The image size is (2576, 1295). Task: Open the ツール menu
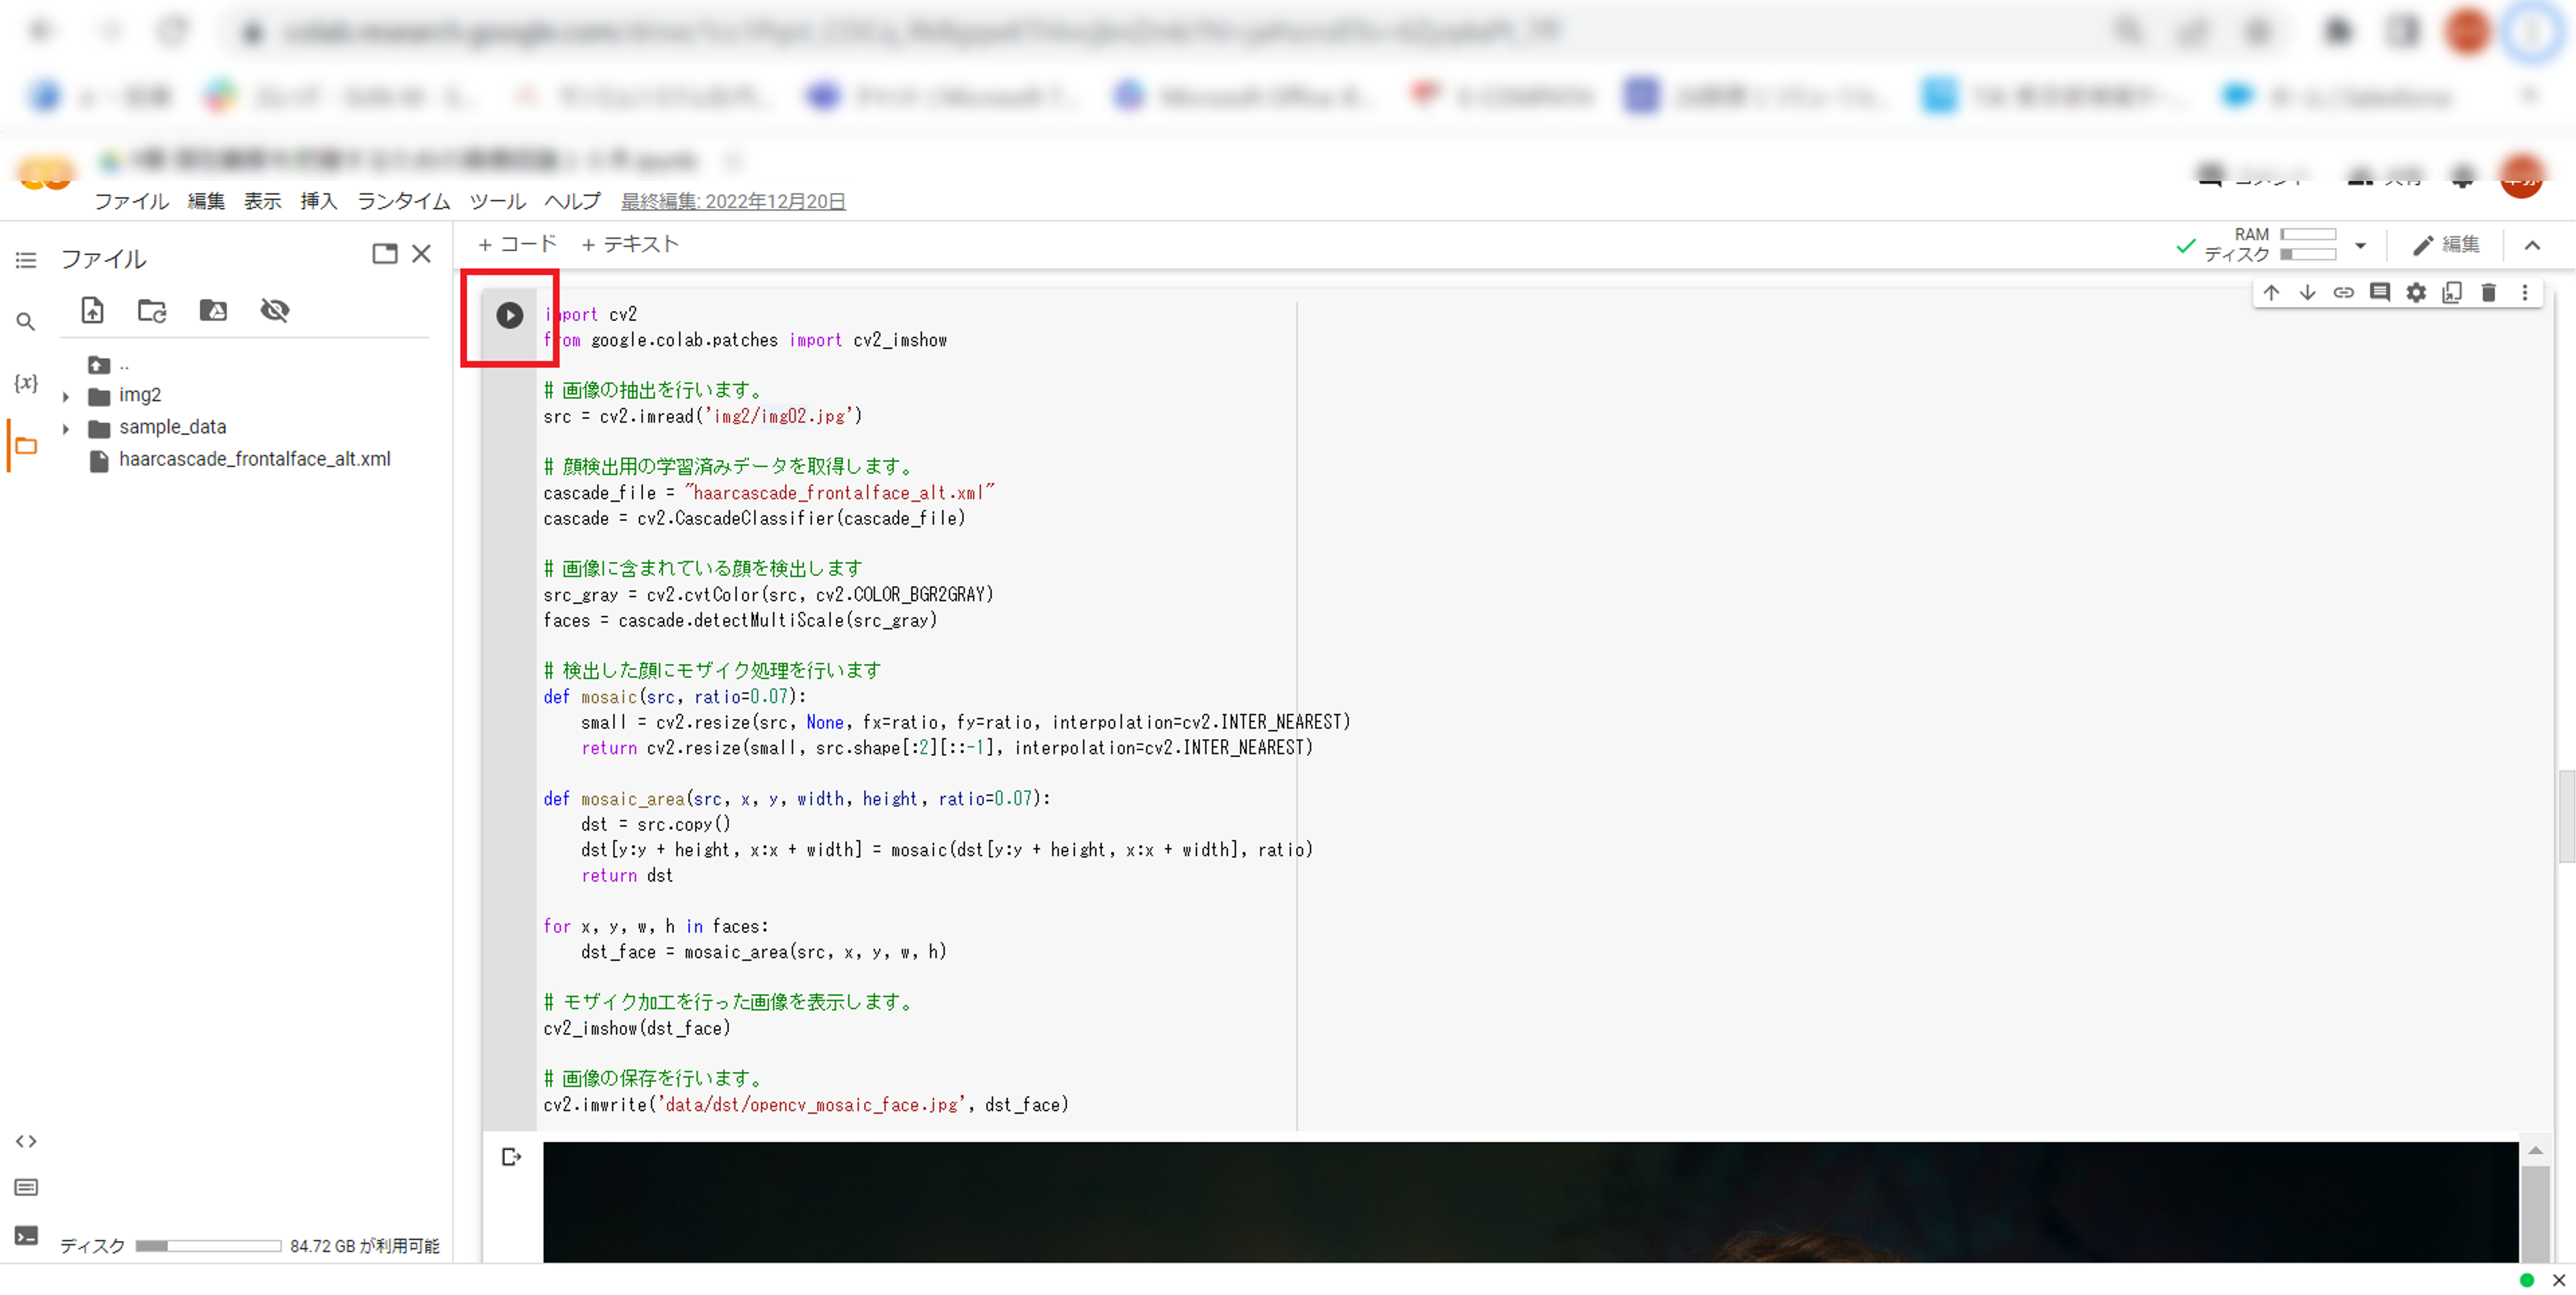(498, 201)
